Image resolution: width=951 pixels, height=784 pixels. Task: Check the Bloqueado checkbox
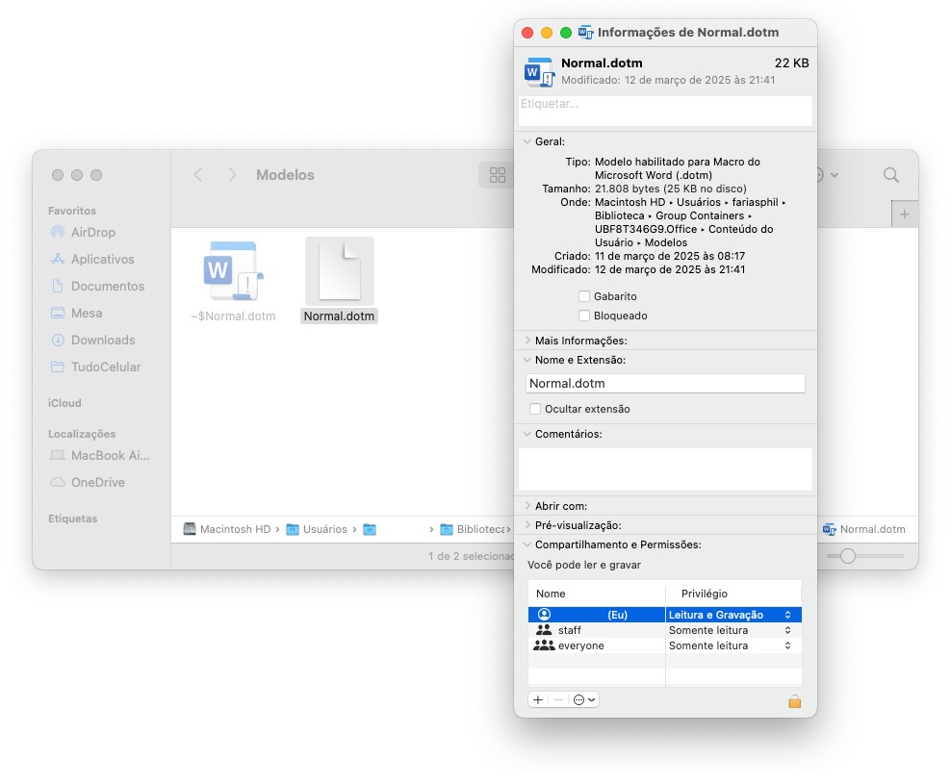pos(584,316)
